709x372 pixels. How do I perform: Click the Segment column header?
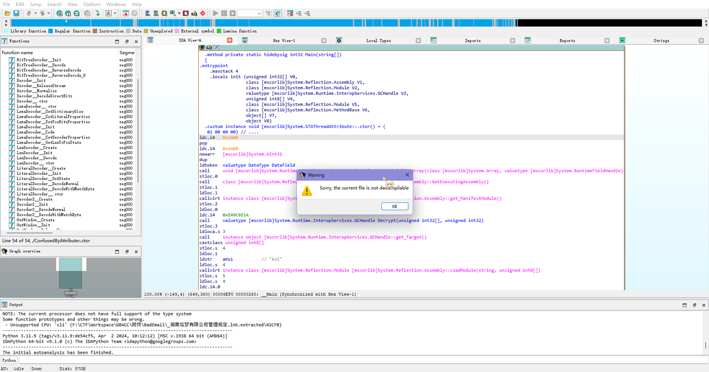coord(126,53)
